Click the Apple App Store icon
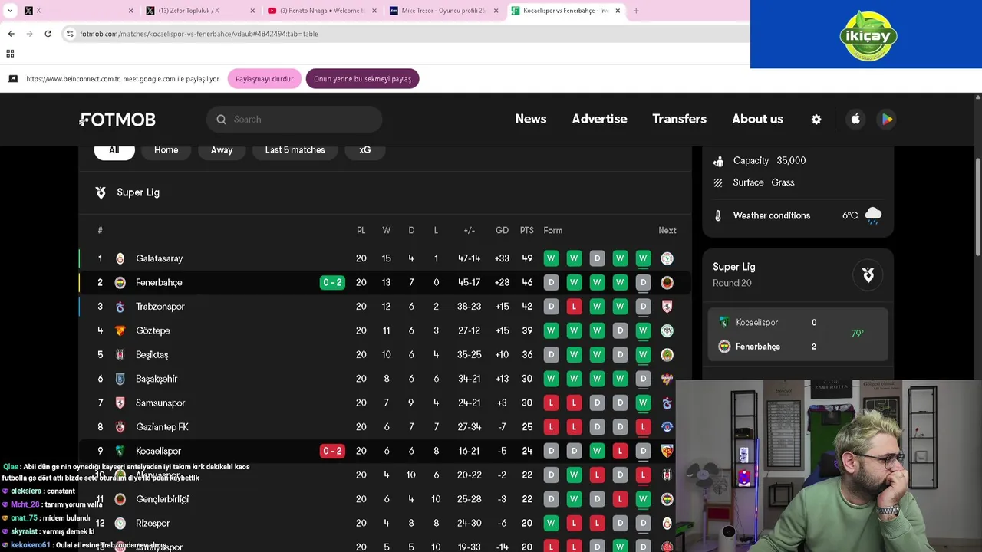Screen dimensions: 982x552 click(x=855, y=119)
